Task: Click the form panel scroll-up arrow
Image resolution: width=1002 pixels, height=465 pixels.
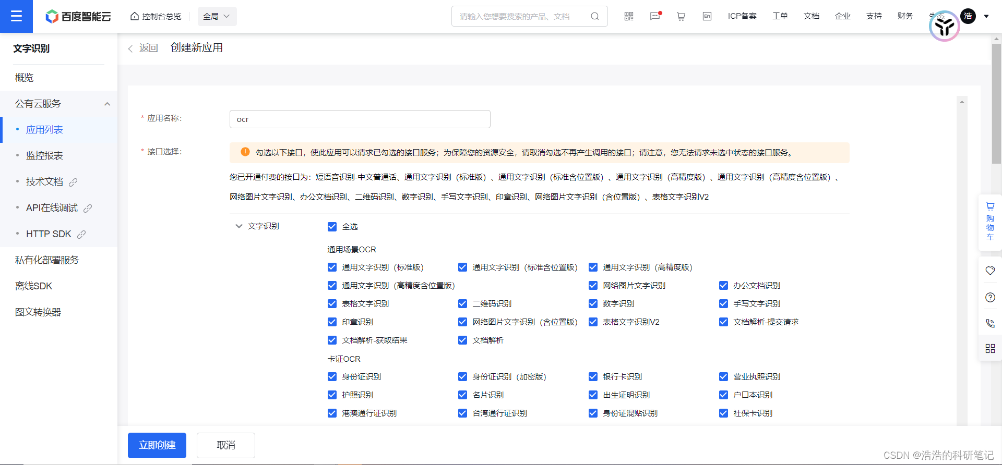Action: 962,102
